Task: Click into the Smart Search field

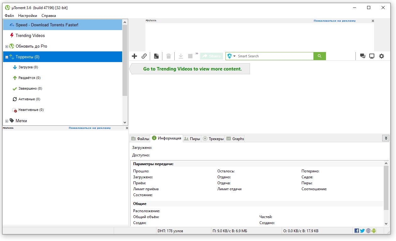Action: 274,56
